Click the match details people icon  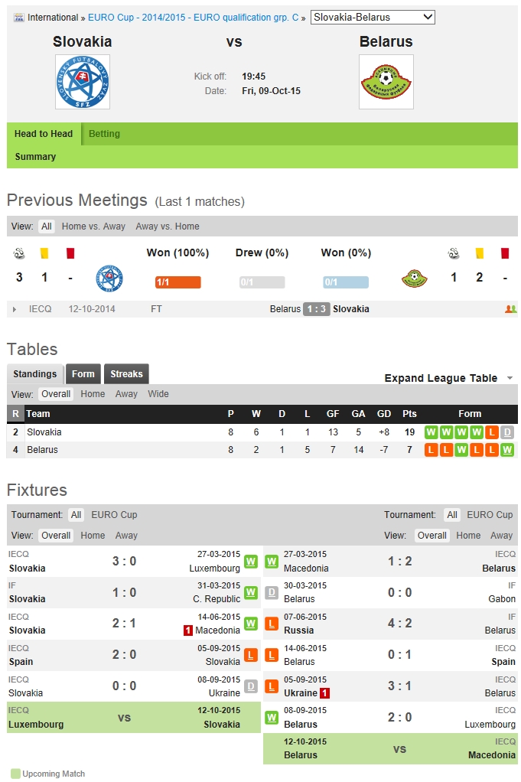click(x=510, y=309)
